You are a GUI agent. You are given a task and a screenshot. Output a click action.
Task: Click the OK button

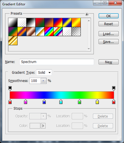[108, 16]
